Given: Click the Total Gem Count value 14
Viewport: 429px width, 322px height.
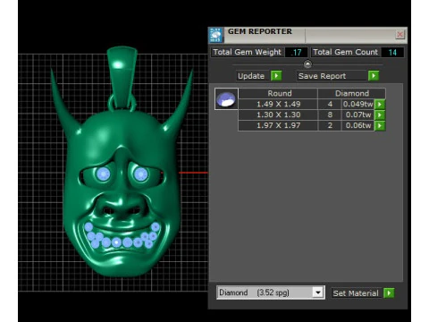Looking at the screenshot, I should [392, 52].
